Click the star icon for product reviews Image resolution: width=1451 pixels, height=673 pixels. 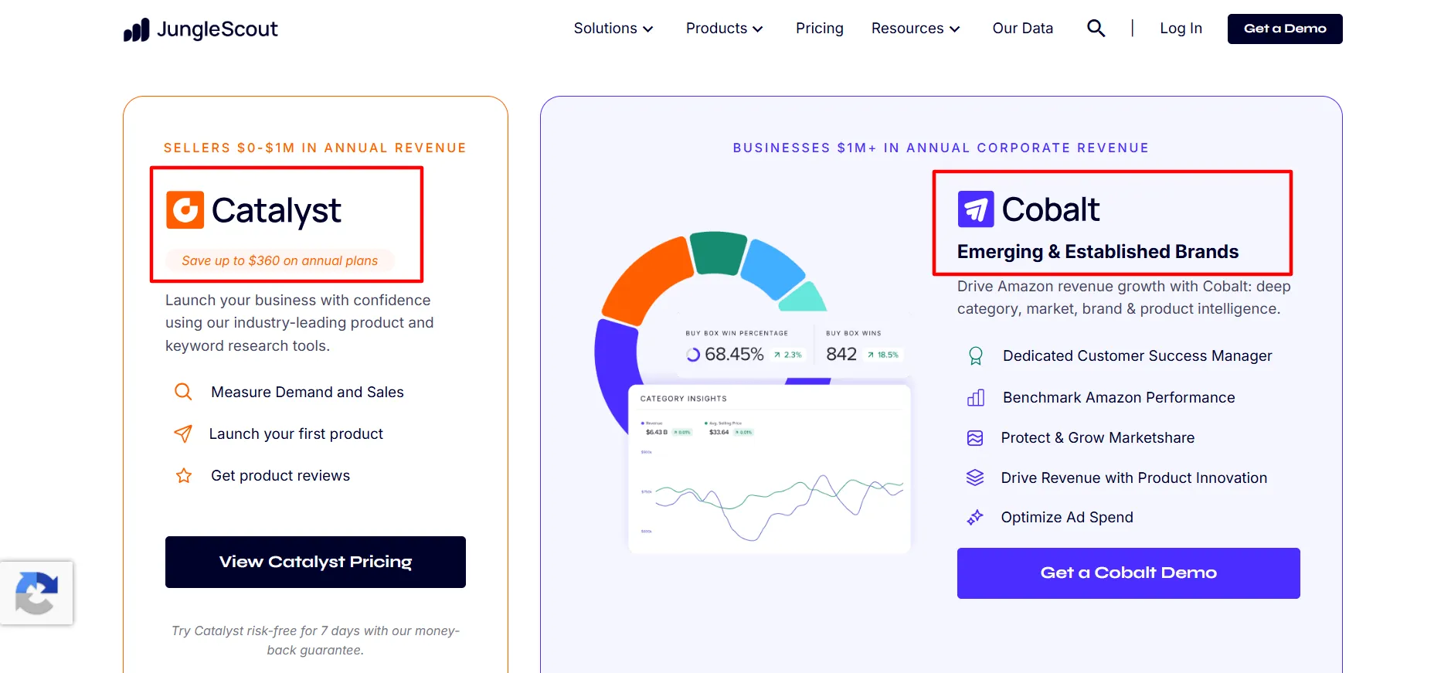184,475
